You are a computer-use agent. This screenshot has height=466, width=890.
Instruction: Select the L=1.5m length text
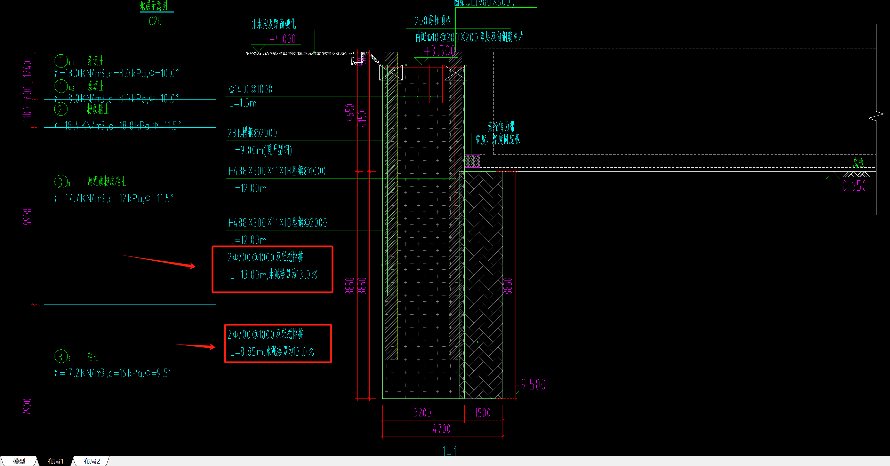tap(243, 103)
